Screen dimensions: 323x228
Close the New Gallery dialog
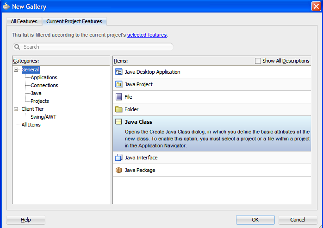tap(316, 6)
